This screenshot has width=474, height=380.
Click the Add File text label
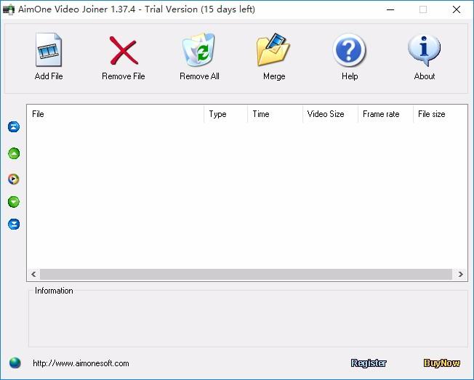[49, 76]
